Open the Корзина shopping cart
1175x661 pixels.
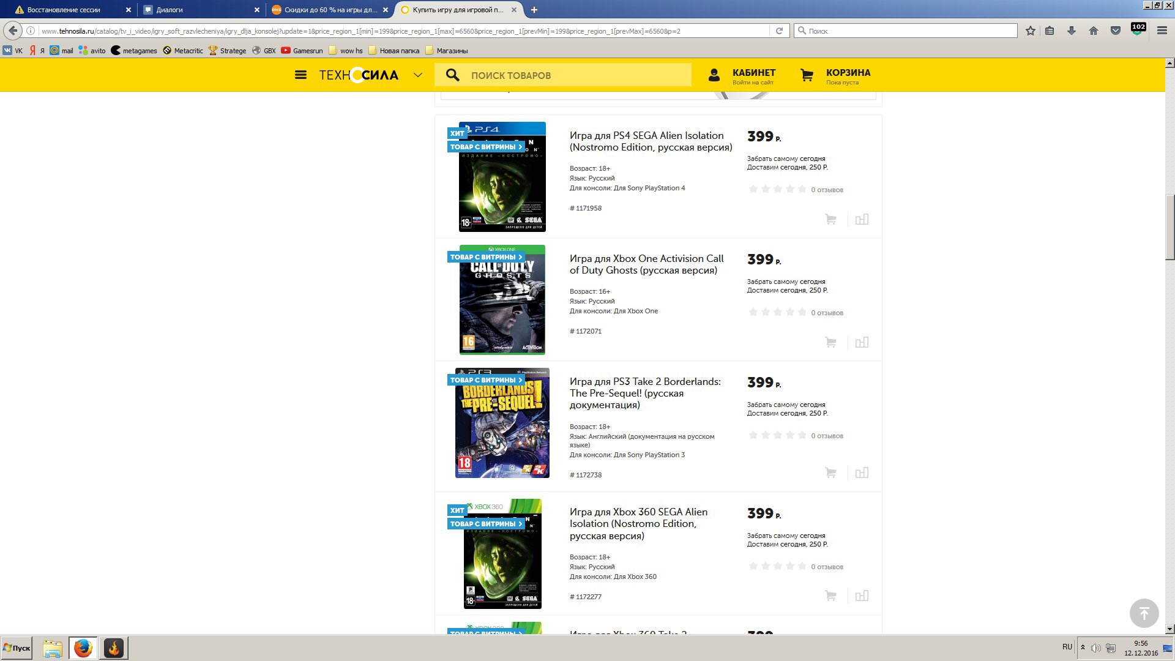(835, 76)
